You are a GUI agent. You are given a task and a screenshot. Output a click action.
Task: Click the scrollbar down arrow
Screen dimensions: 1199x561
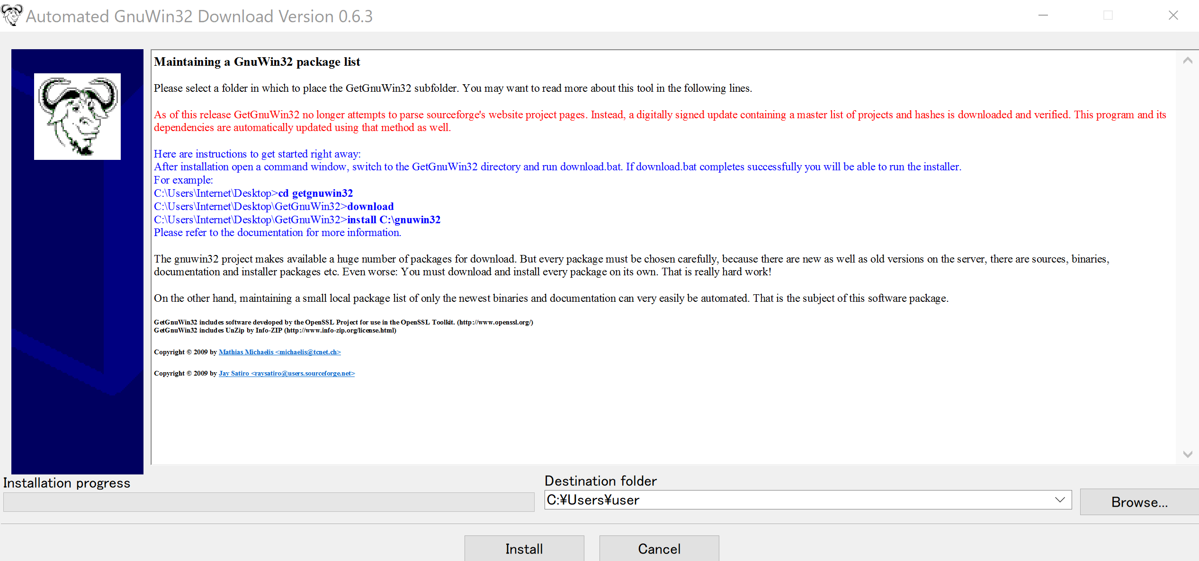(x=1187, y=454)
